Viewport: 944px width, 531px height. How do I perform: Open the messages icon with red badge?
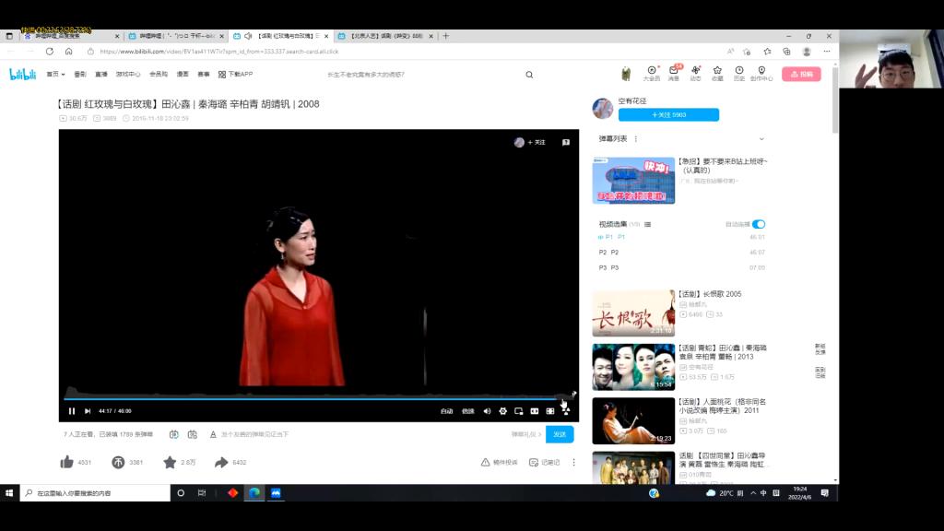pos(674,74)
